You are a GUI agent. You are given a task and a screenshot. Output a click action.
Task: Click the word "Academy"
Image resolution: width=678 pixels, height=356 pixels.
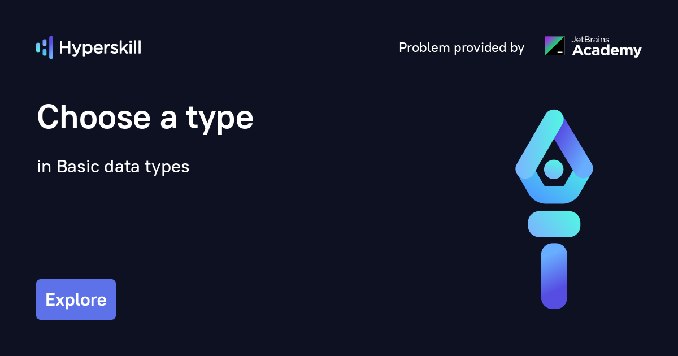click(x=607, y=51)
